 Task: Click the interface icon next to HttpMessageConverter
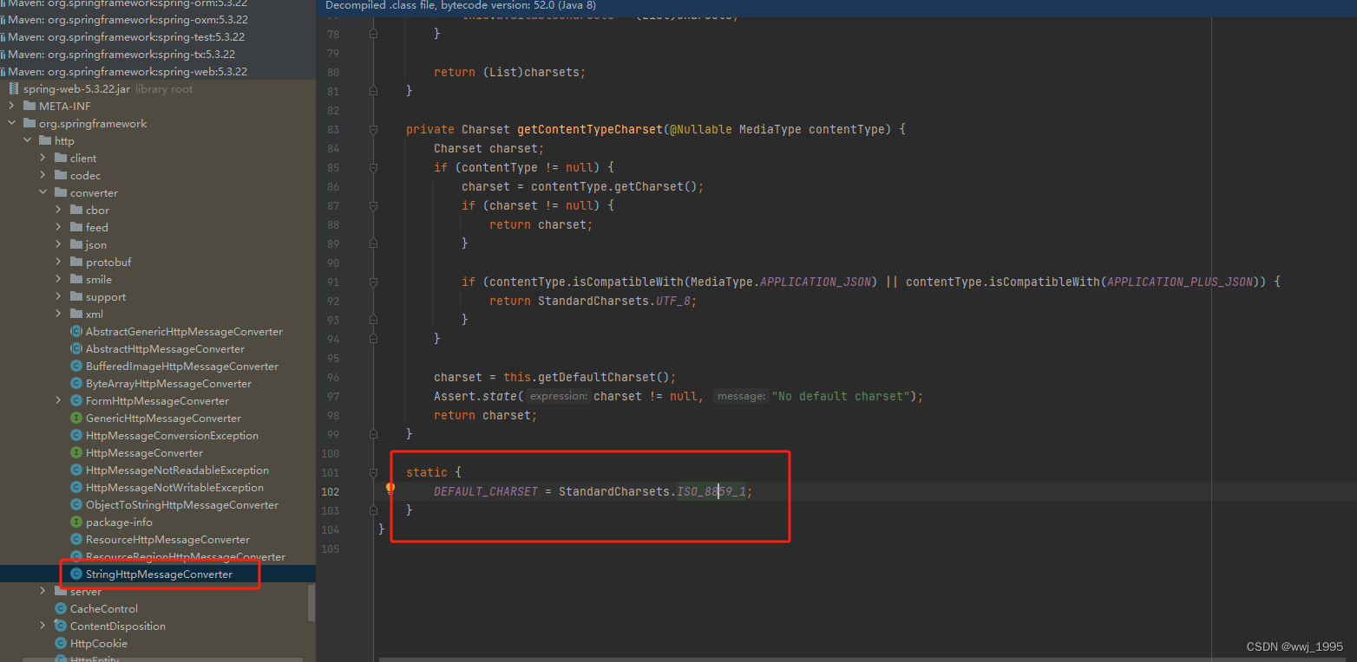tap(76, 452)
